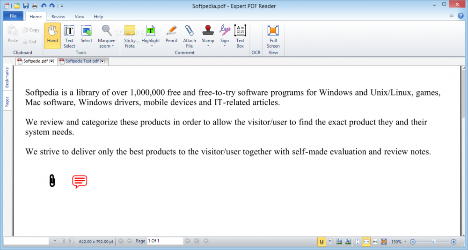Viewport: 468px width, 250px height.
Task: Expand the Highlight options arrow
Action: point(152,46)
